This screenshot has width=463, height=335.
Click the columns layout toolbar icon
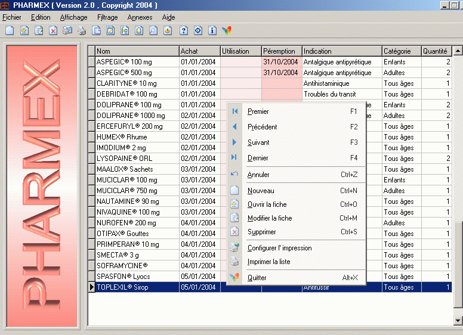point(125,30)
